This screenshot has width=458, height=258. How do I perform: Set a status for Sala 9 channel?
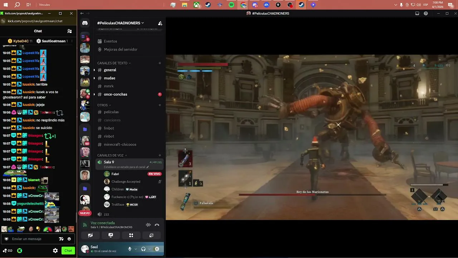[x=126, y=167]
